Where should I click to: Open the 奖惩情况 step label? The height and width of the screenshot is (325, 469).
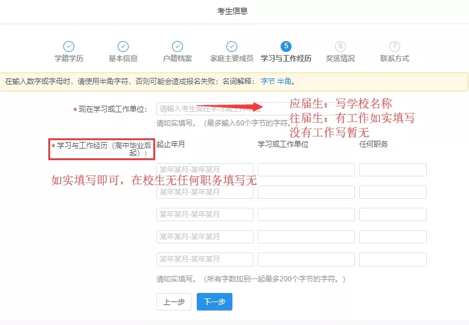(x=340, y=59)
